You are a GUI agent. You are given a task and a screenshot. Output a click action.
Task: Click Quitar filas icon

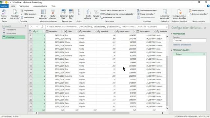71,12
